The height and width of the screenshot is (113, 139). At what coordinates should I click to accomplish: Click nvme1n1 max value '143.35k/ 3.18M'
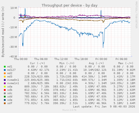(122, 83)
